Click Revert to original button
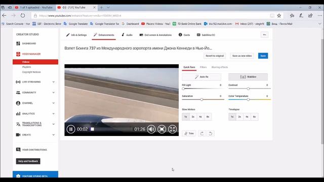This screenshot has height=182, width=324. [x=215, y=56]
